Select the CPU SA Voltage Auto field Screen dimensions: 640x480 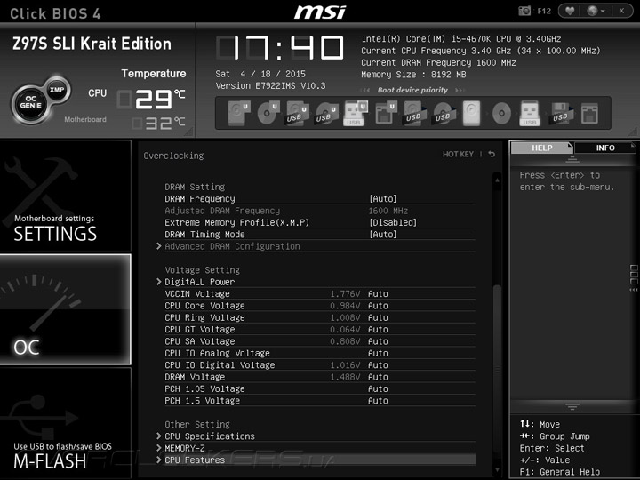[x=378, y=341]
